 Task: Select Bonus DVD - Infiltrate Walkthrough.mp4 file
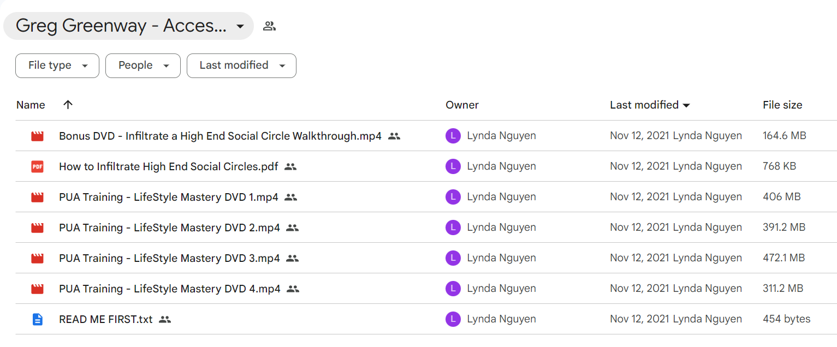click(x=220, y=136)
